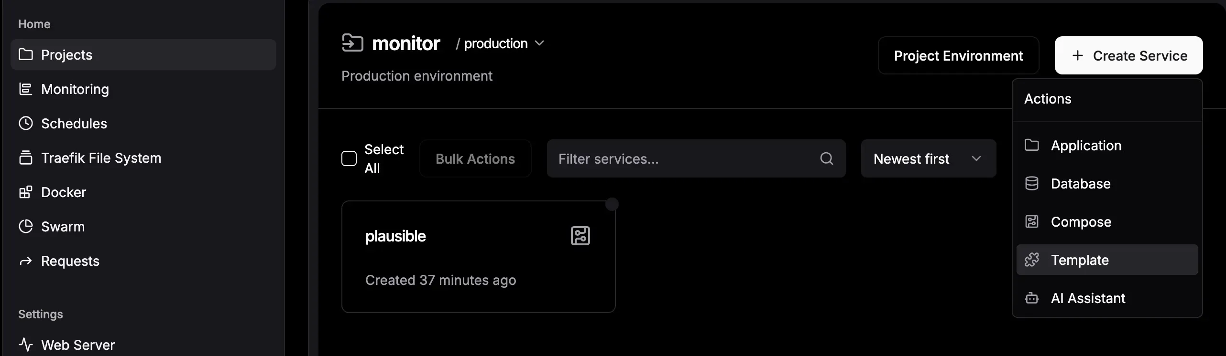Click the monitor project folder icon

coord(352,43)
